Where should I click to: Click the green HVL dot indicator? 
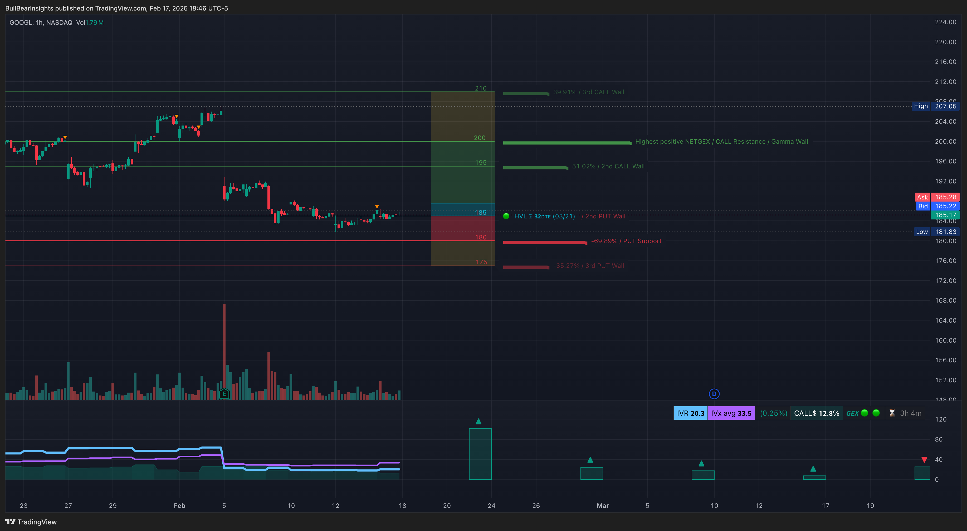point(506,216)
